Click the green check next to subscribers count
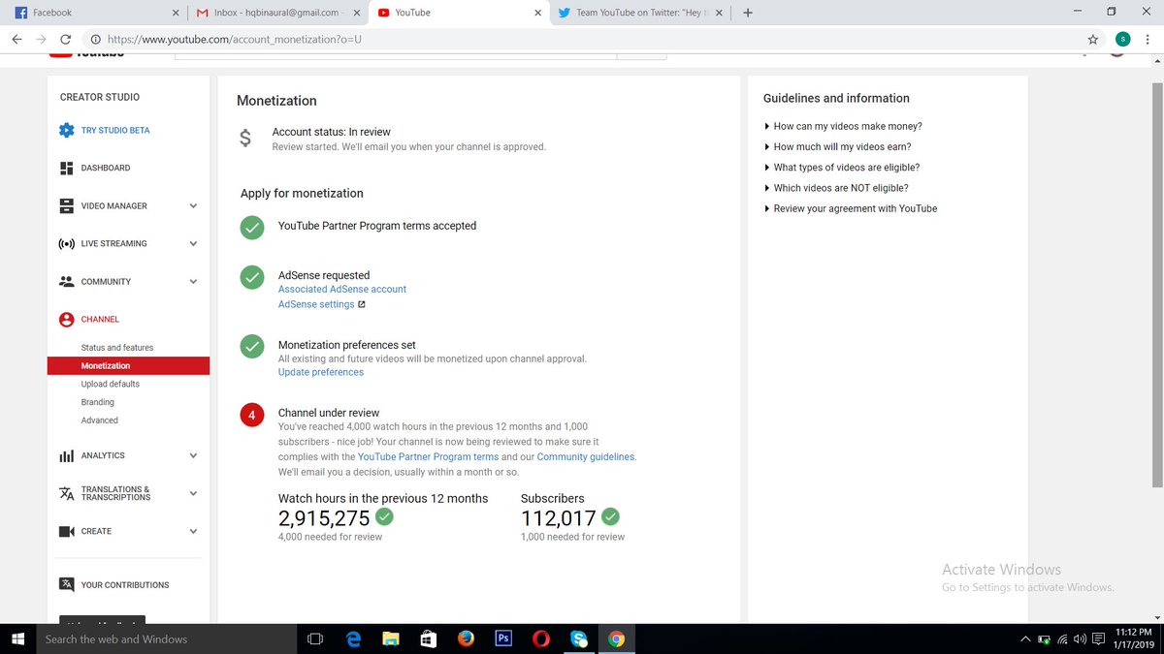 610,515
